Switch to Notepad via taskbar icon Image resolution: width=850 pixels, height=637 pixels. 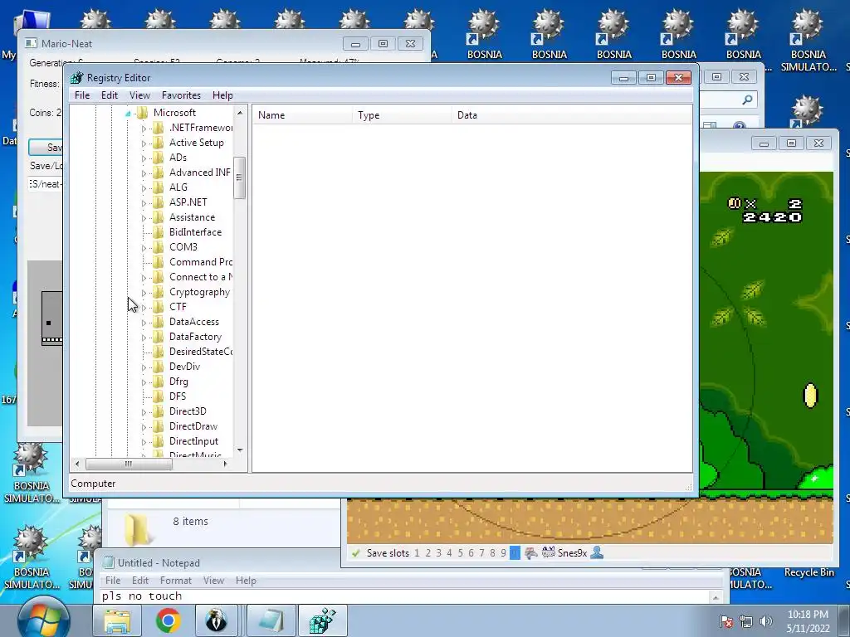271,620
